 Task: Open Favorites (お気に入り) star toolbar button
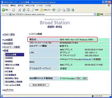[45, 10]
